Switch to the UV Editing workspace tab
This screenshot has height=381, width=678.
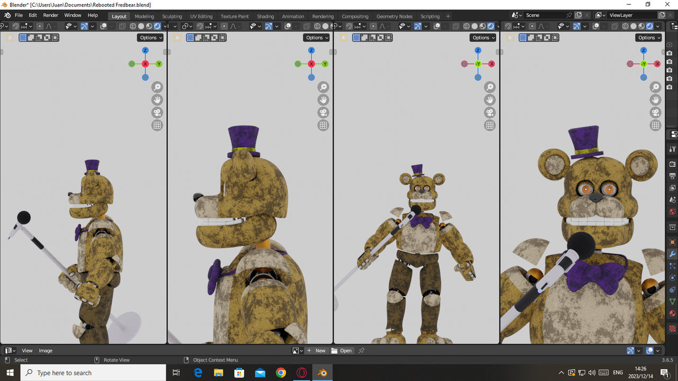tap(201, 16)
